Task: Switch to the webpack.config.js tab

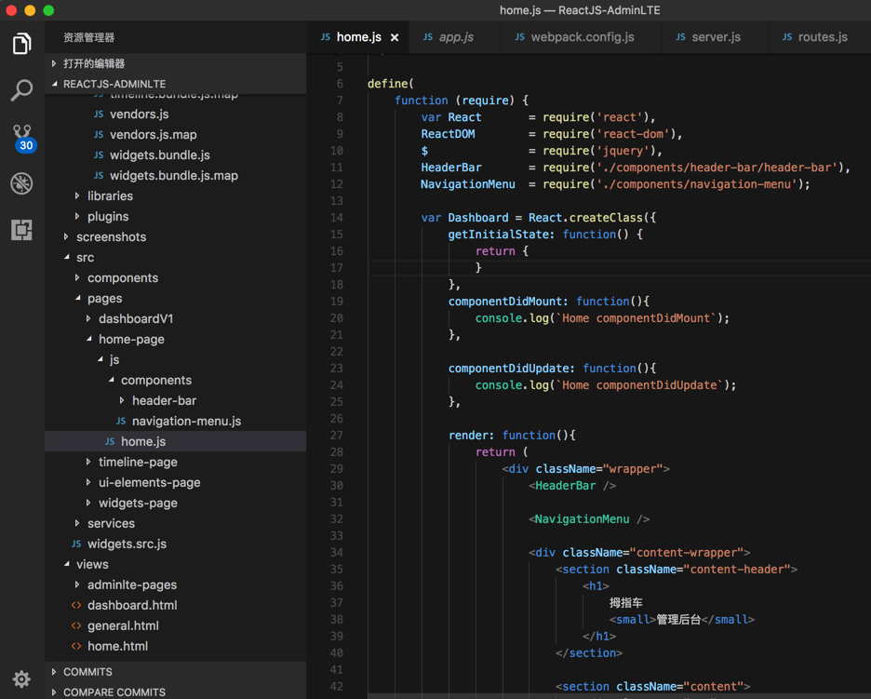Action: coord(582,37)
